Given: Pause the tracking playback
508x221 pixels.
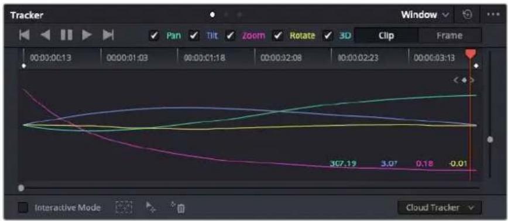Looking at the screenshot, I should click(x=66, y=35).
